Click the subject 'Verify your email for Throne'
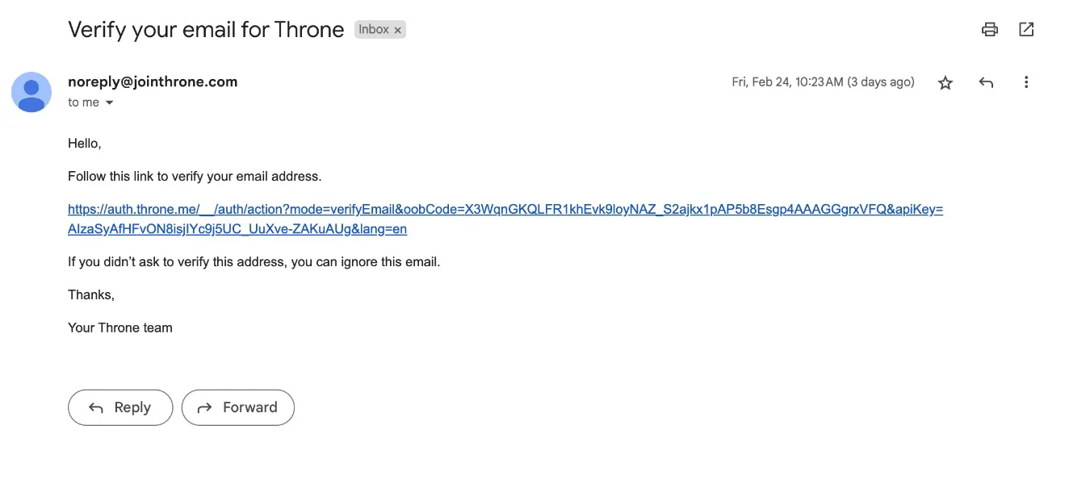Screen dimensions: 1065x484 pyautogui.click(x=206, y=30)
